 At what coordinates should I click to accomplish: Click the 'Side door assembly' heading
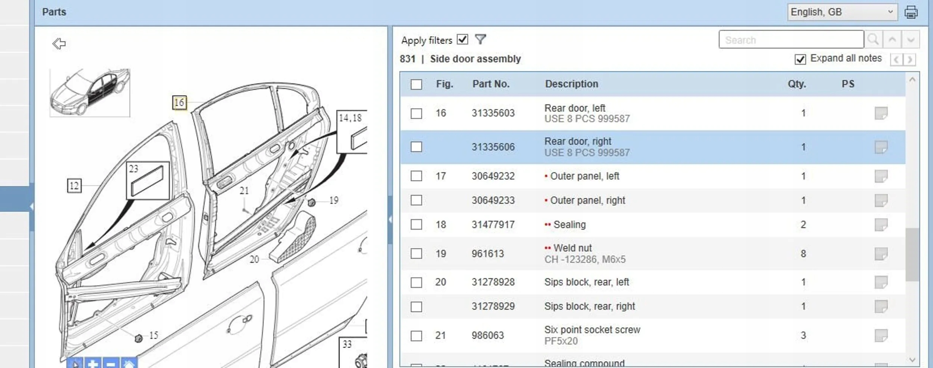pyautogui.click(x=475, y=59)
